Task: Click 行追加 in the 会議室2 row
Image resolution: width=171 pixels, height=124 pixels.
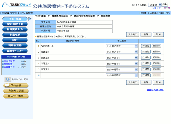Action: click(146, 58)
